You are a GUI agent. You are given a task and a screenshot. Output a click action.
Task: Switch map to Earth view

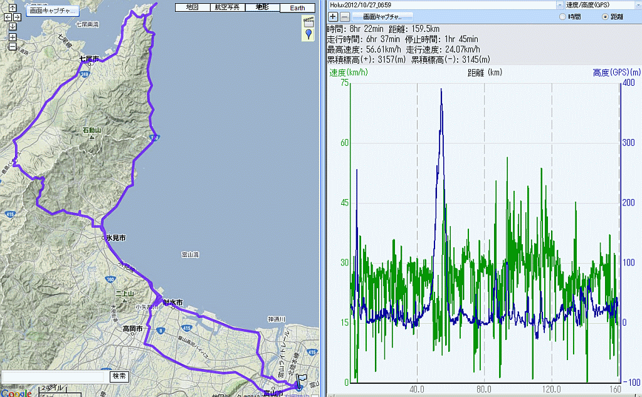click(x=298, y=8)
